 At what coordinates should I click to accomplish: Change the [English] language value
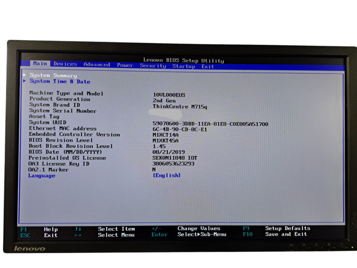pos(166,175)
